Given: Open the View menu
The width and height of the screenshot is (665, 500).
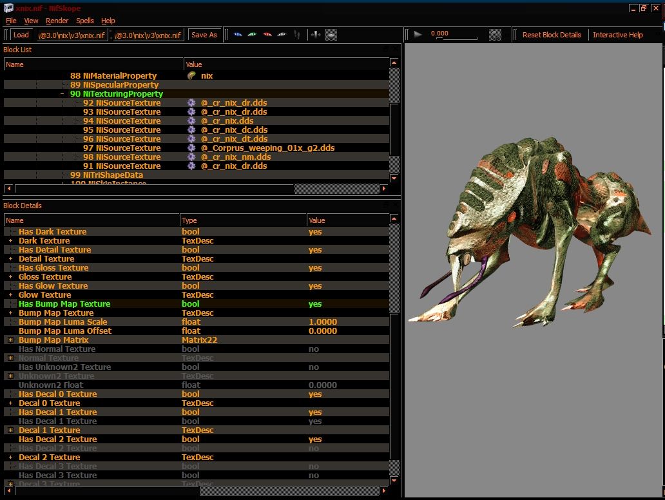Looking at the screenshot, I should pos(31,21).
